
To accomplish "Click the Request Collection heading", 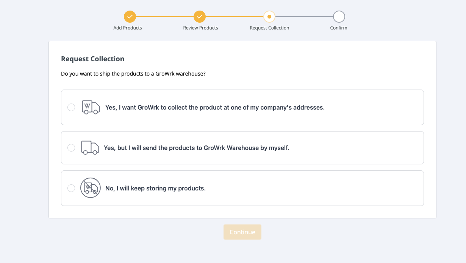I will [x=92, y=59].
